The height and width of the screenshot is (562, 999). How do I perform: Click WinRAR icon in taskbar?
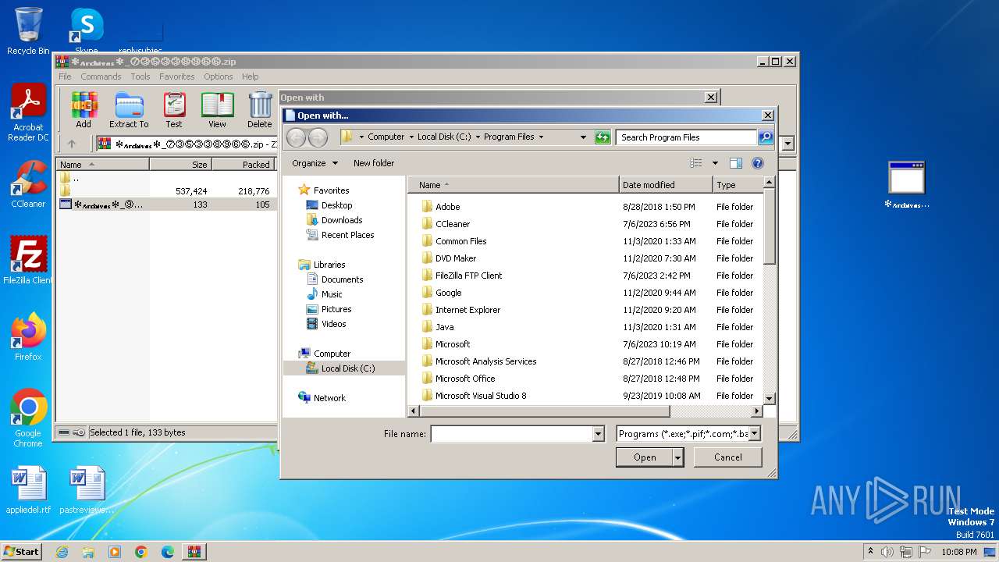click(194, 551)
